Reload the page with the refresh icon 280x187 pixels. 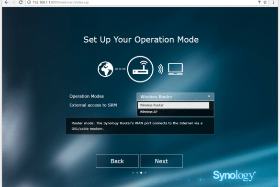click(x=21, y=2)
